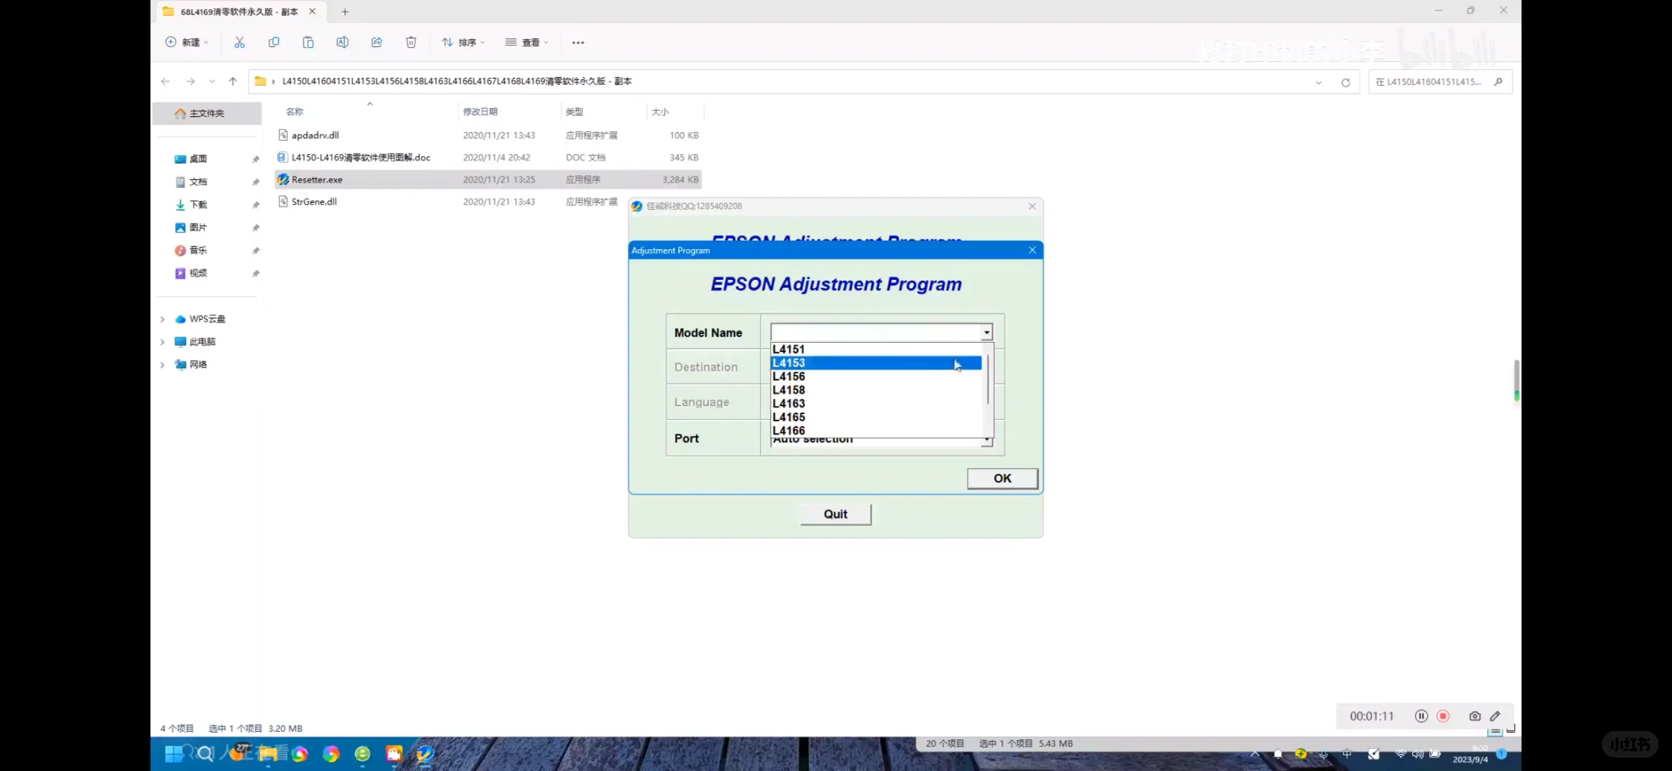Screen dimensions: 1672x771
Task: Open the View (查看) menu
Action: pyautogui.click(x=527, y=42)
